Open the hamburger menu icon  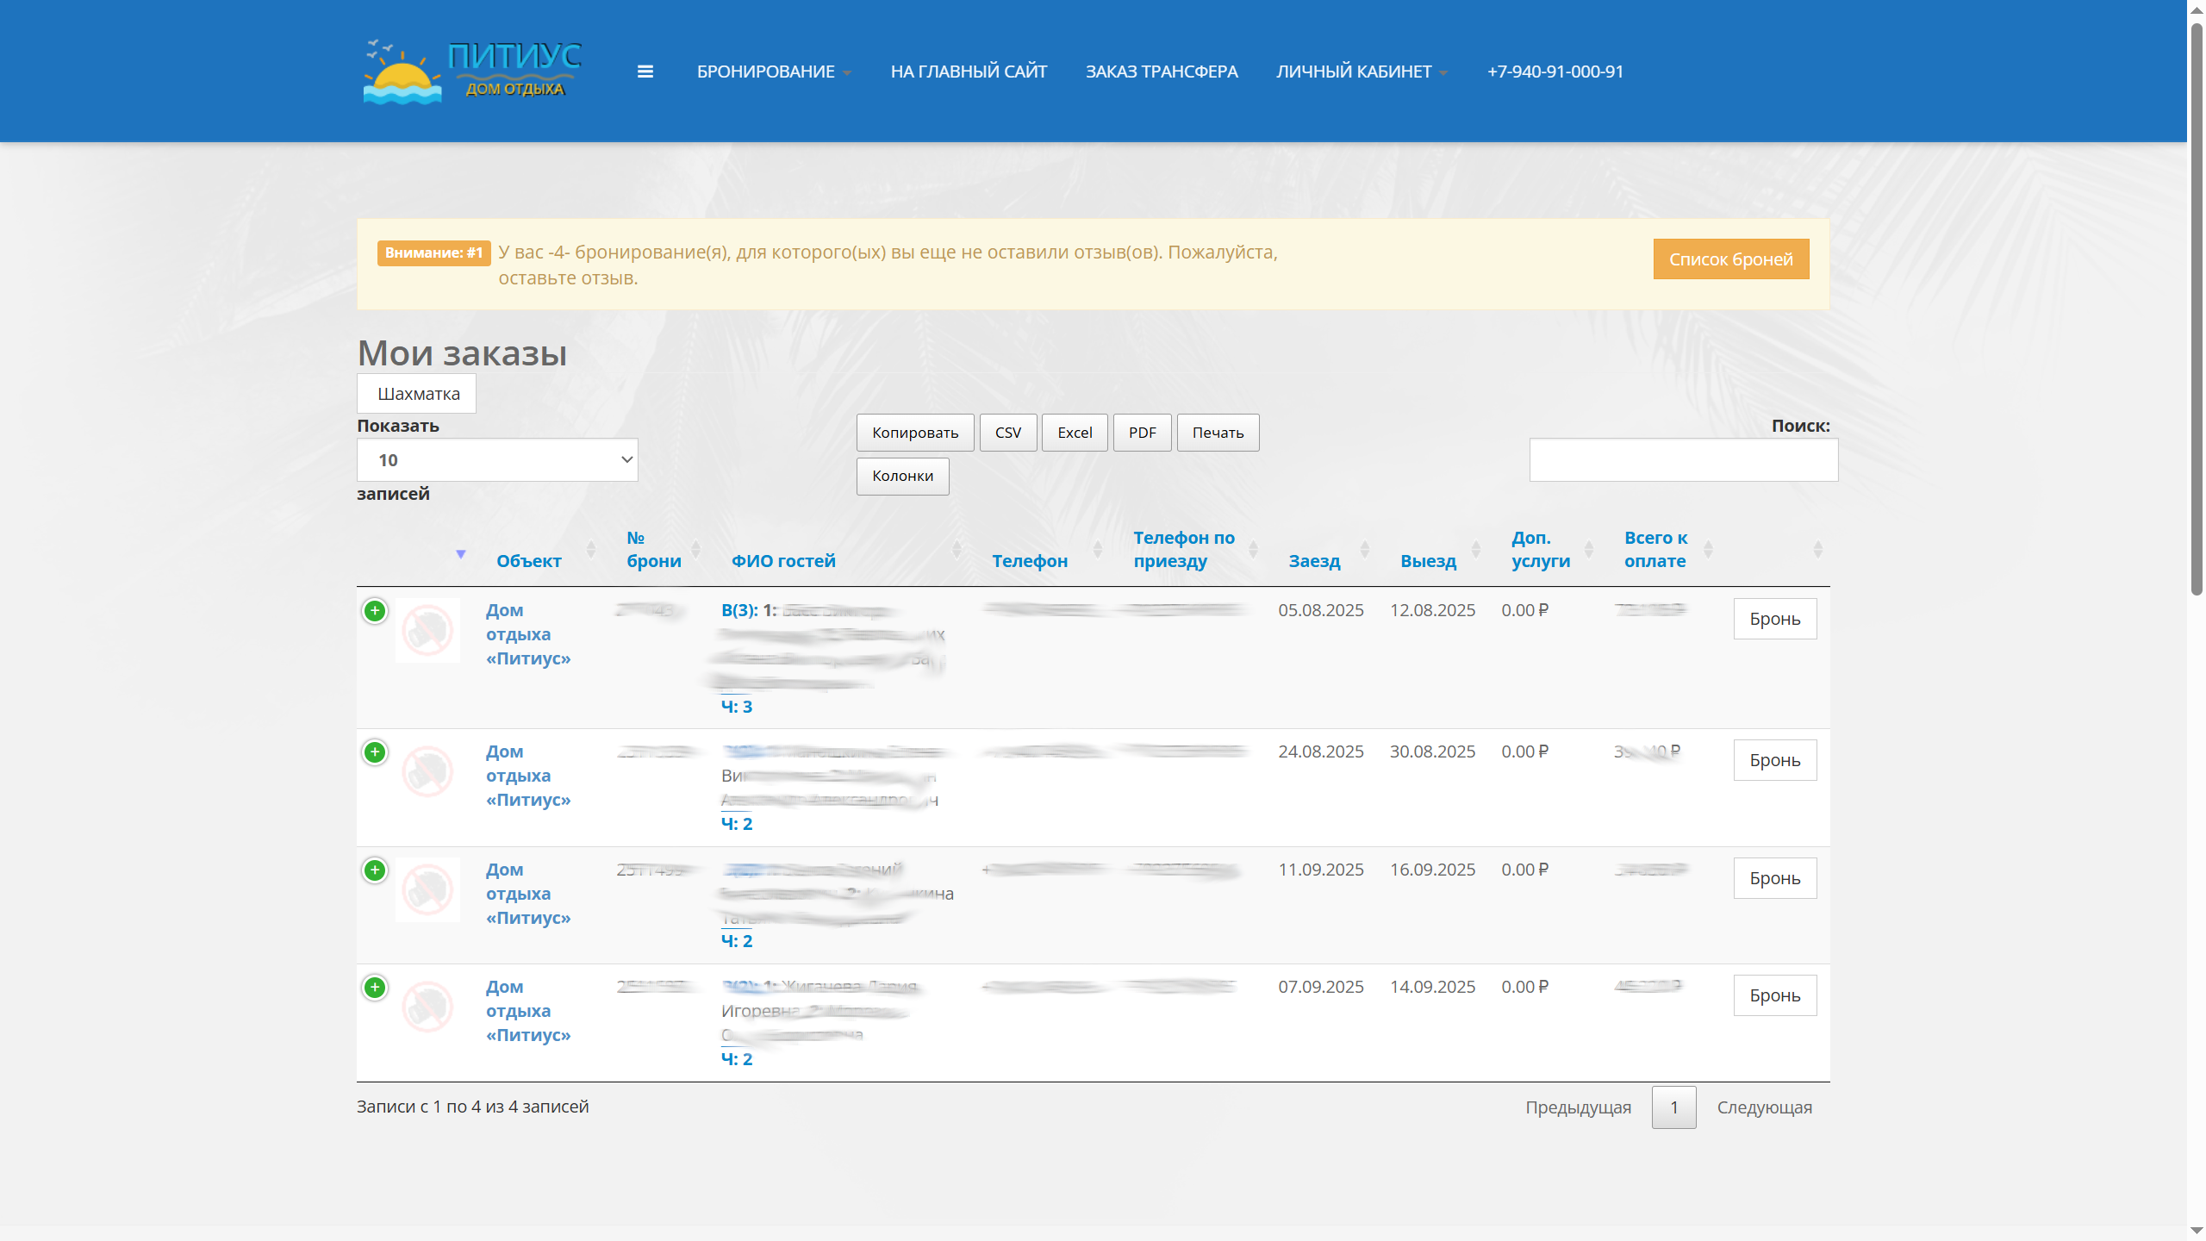pyautogui.click(x=645, y=72)
